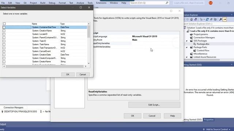The width and height of the screenshot is (234, 131).
Task: Select the ScriptLanguage Microsoft Visual C# 2019 value
Action: click(x=145, y=36)
